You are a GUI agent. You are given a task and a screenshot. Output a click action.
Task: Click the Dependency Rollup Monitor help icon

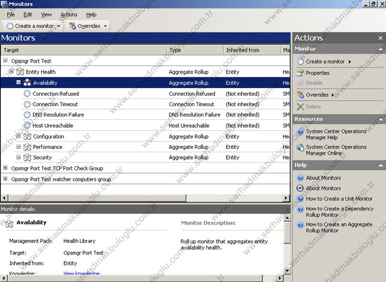pyautogui.click(x=300, y=209)
